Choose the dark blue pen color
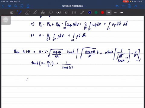This screenshot has width=145, height=108. 90,12
